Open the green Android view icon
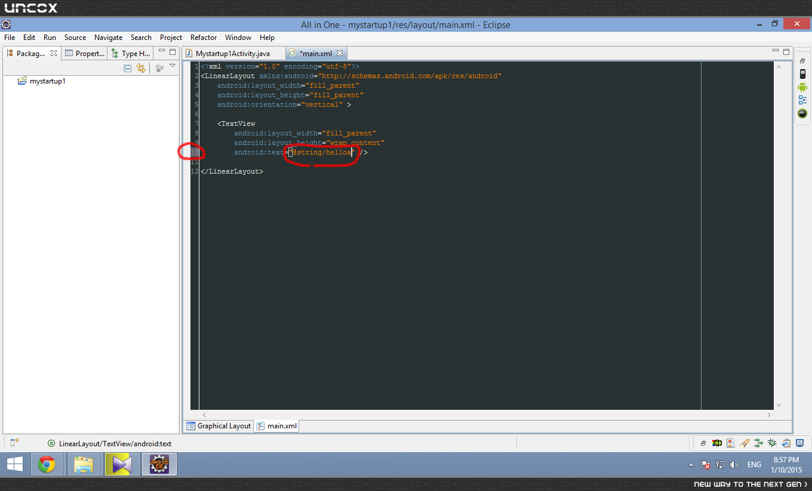 [802, 87]
